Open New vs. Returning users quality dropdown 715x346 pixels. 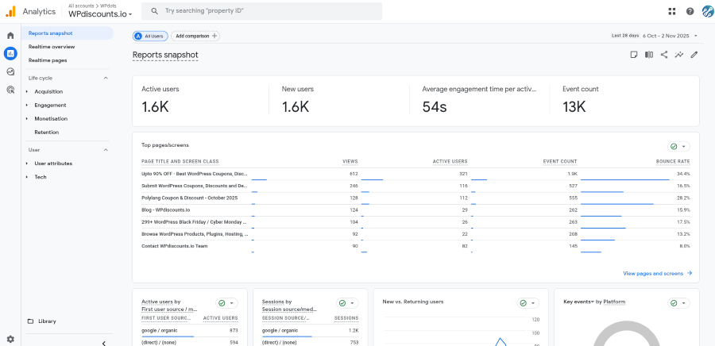(x=528, y=303)
